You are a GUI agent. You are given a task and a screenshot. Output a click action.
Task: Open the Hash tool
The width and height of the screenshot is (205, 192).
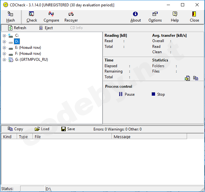coord(10,17)
